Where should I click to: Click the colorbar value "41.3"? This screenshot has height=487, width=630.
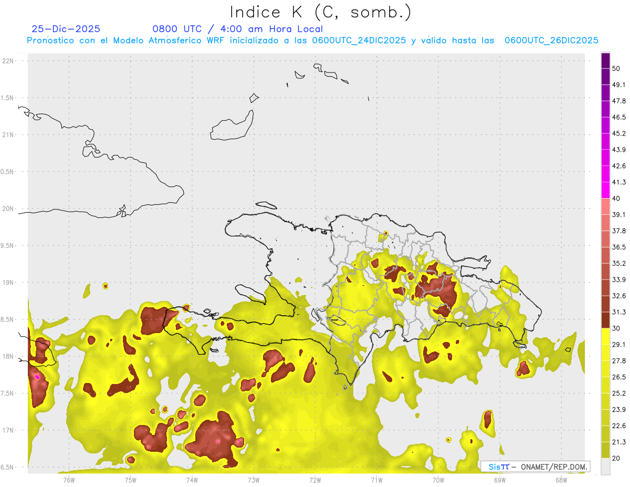click(x=619, y=182)
